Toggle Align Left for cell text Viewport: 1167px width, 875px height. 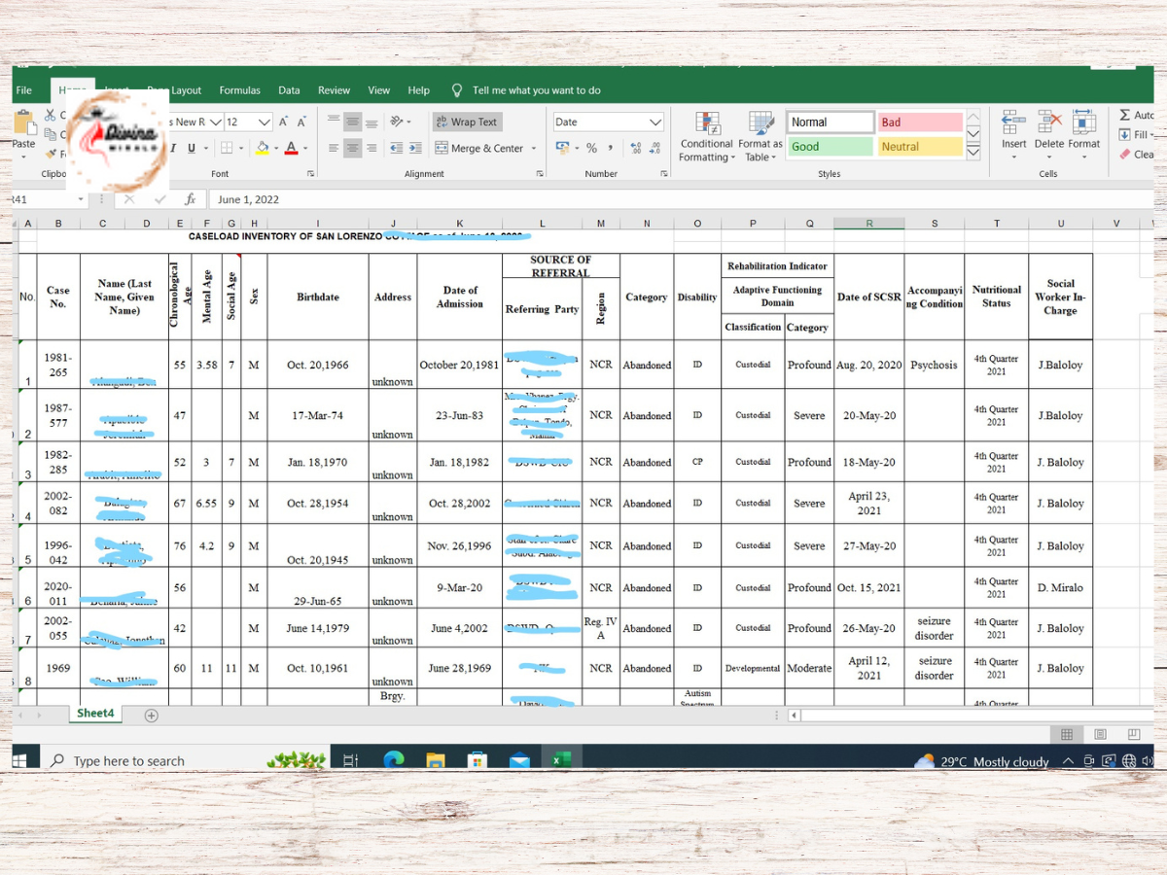(333, 148)
